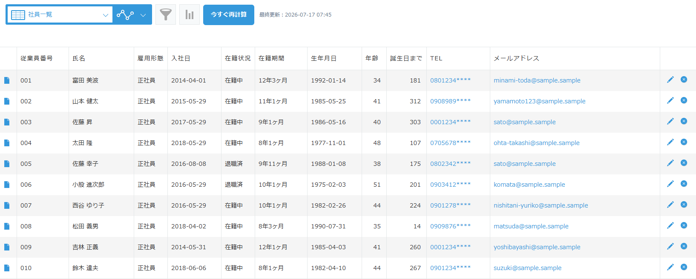Delete the record for 佐藤 昇

(x=684, y=121)
